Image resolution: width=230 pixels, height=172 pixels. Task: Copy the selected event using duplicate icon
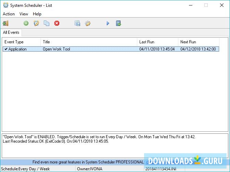coord(47,23)
